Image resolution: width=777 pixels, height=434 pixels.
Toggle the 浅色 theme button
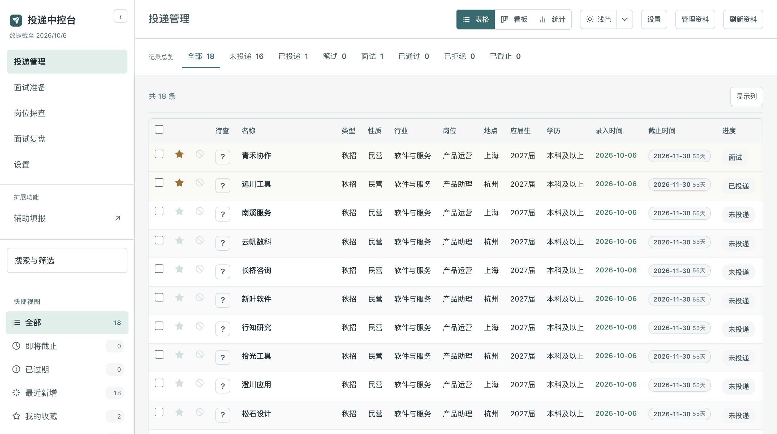pos(598,20)
